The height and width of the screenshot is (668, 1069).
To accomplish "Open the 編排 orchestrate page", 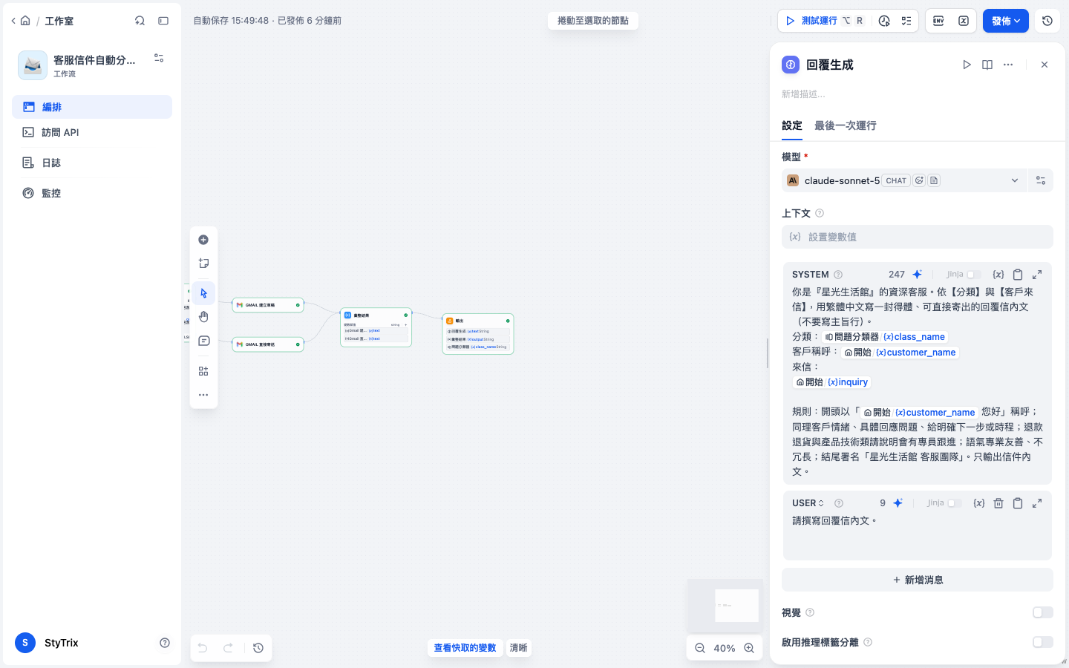I will click(x=92, y=107).
